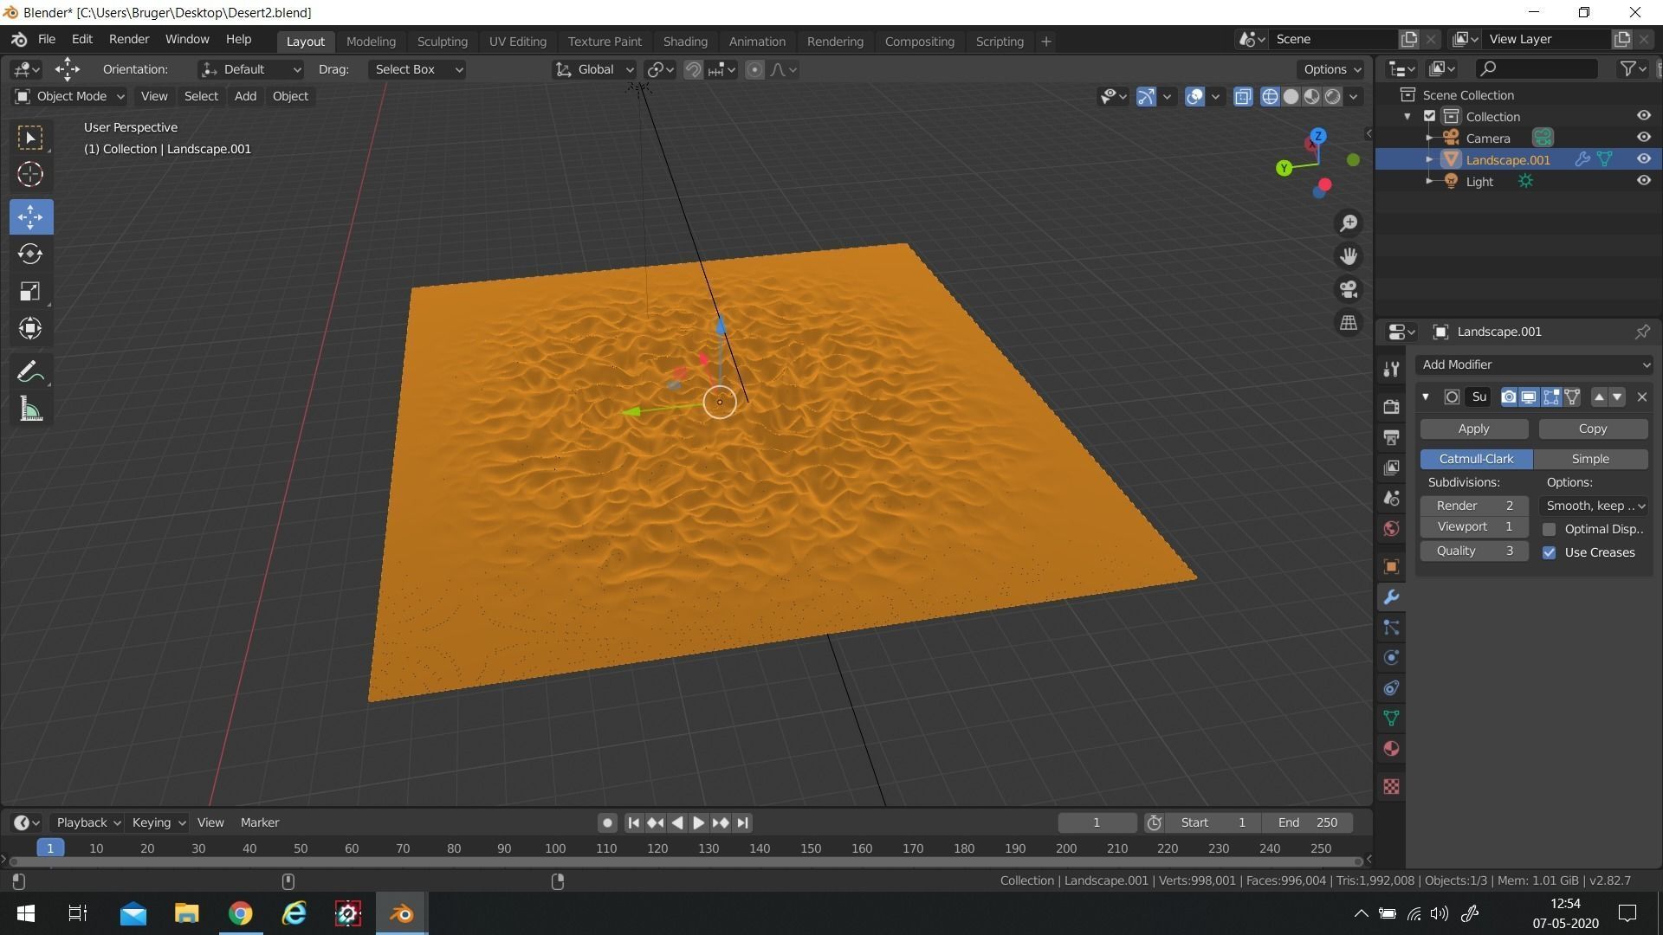Adjust the Render subdivisions value field

(1473, 506)
